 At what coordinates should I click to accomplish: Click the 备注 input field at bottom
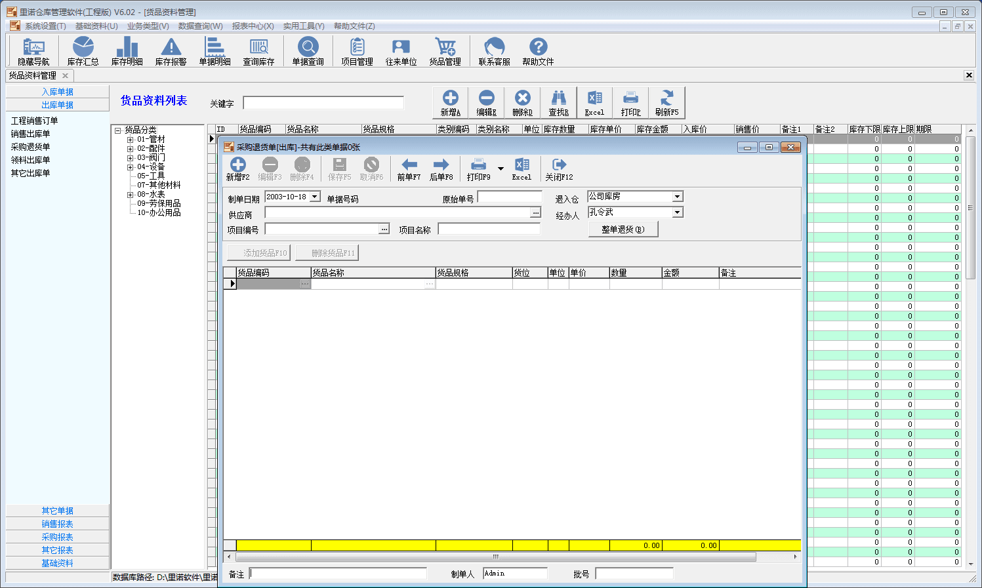(x=338, y=574)
